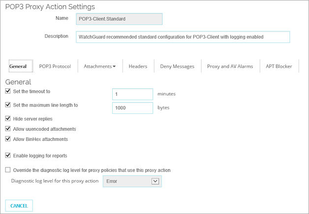Click the Cancel button
The height and width of the screenshot is (214, 309).
click(19, 206)
